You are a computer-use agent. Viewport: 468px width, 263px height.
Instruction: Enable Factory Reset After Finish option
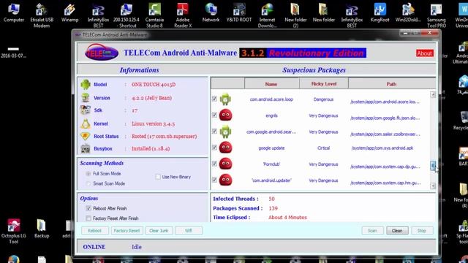click(88, 218)
